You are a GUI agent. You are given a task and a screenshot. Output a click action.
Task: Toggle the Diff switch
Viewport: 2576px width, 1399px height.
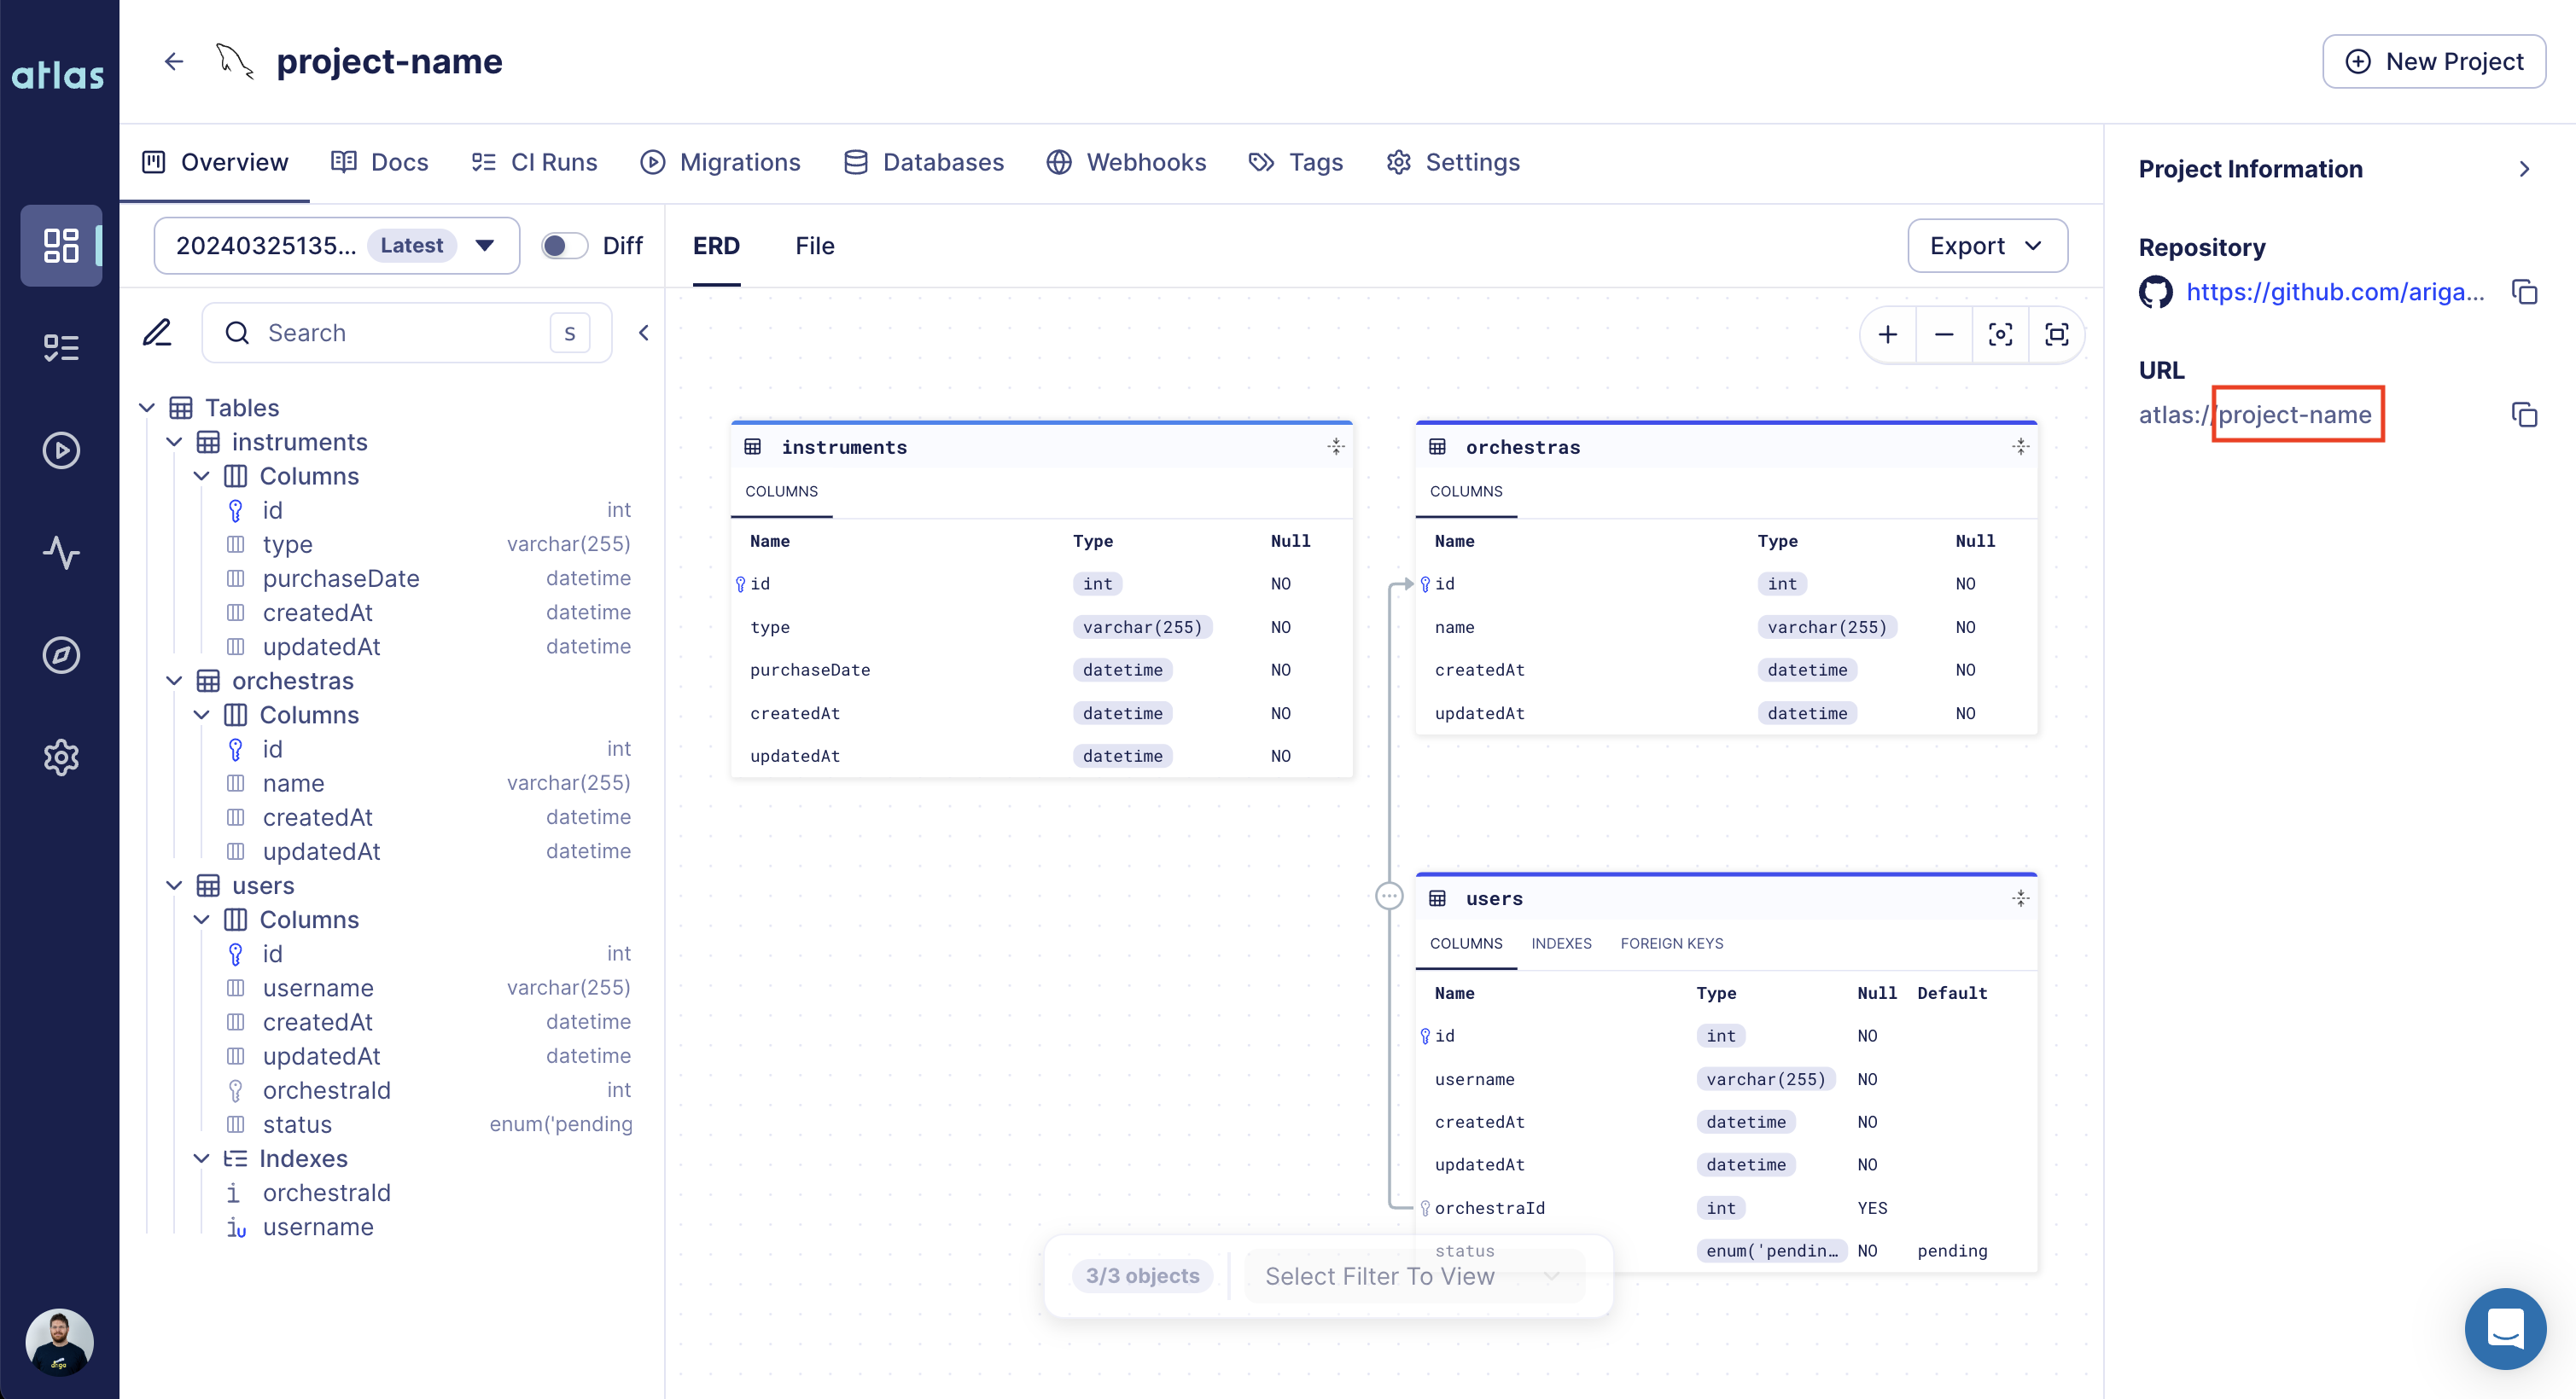pyautogui.click(x=564, y=245)
